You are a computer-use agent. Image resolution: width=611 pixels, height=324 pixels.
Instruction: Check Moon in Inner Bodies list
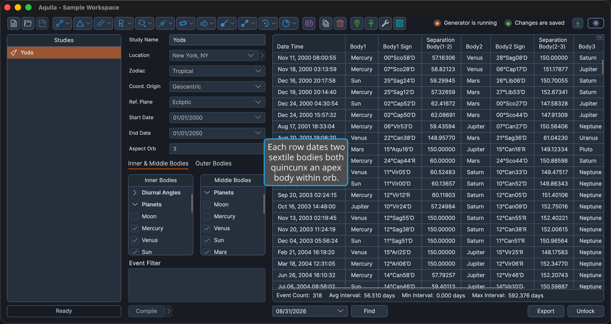coord(135,216)
